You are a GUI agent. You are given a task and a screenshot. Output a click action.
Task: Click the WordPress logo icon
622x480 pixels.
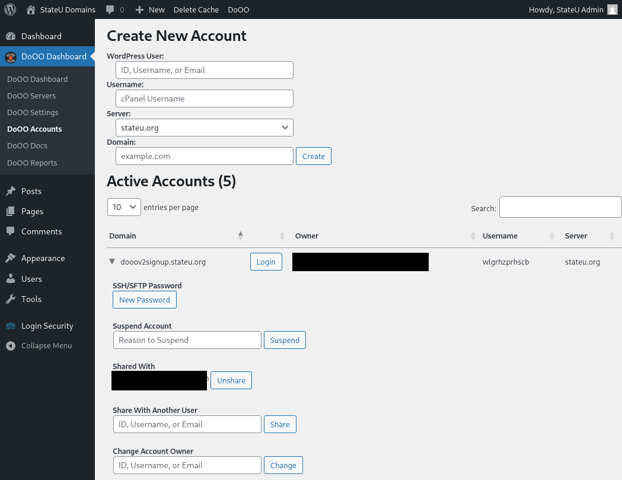tap(10, 9)
